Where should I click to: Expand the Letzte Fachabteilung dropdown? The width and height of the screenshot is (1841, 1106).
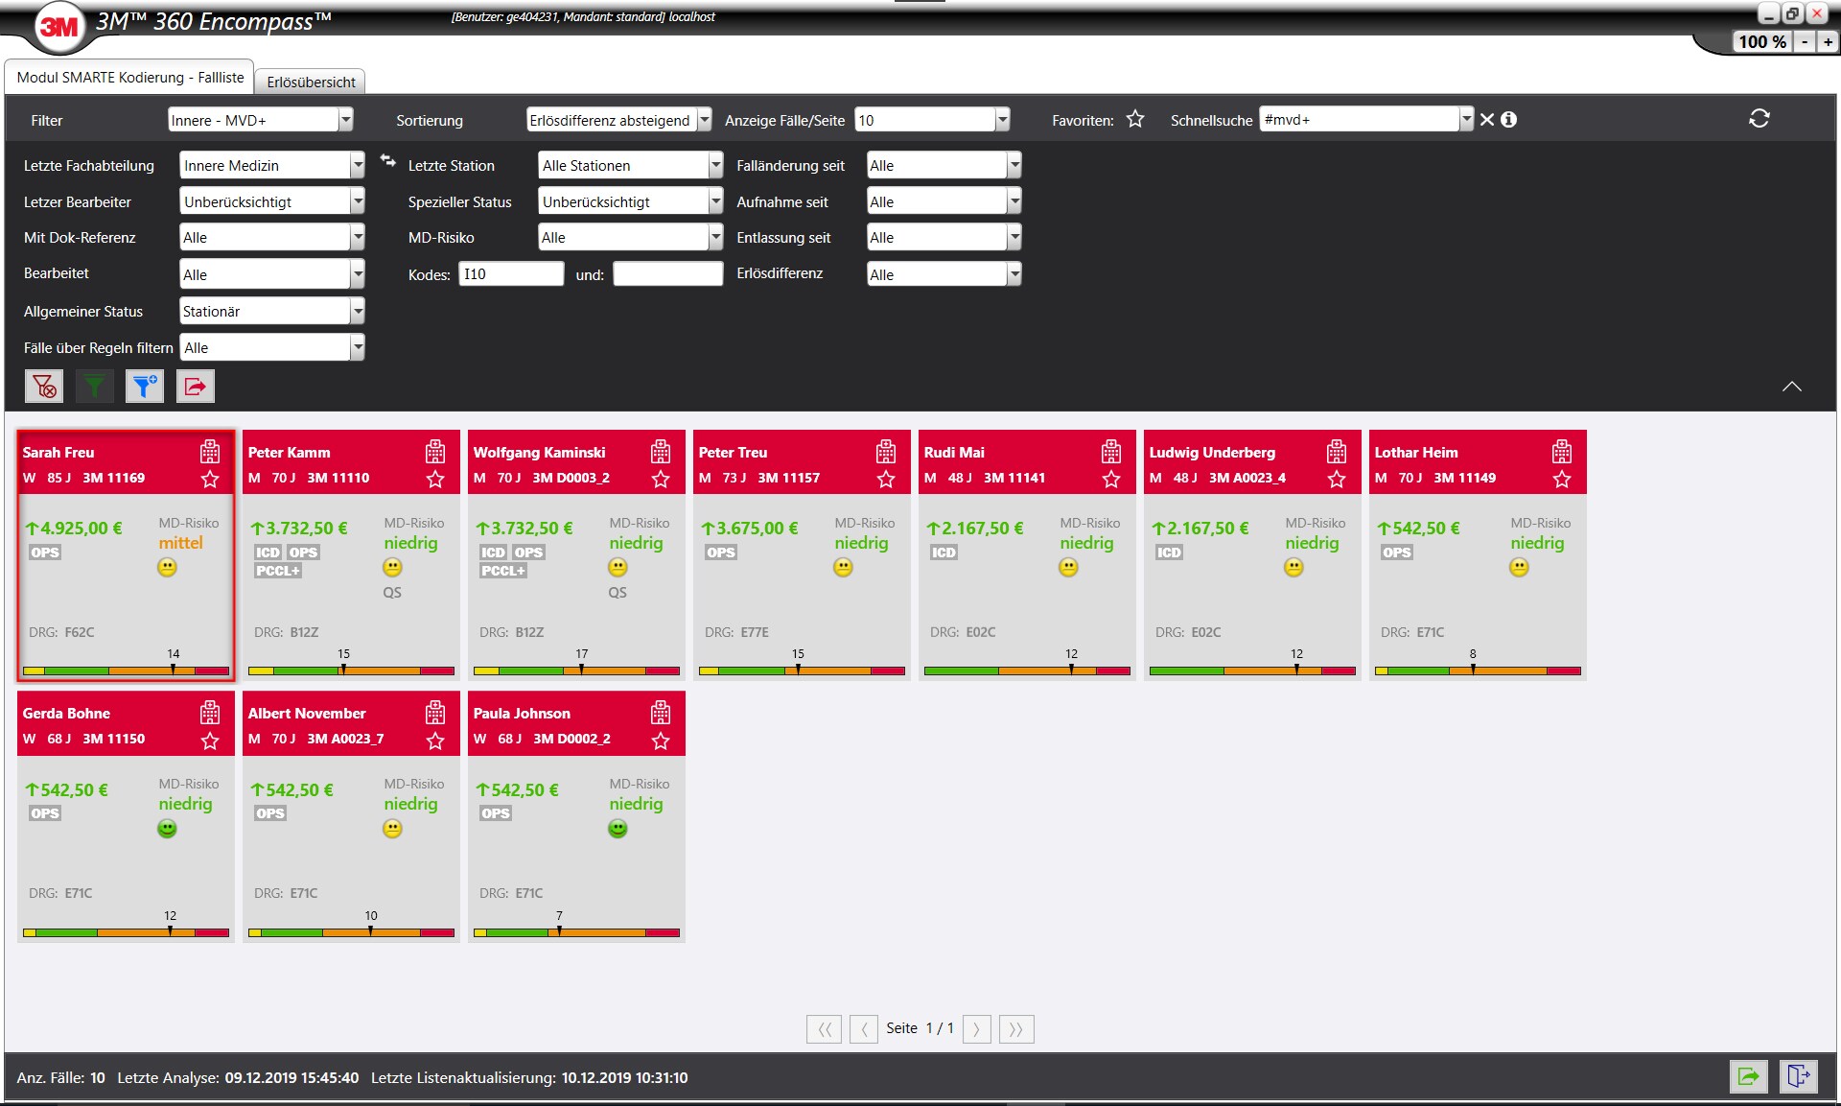272,165
